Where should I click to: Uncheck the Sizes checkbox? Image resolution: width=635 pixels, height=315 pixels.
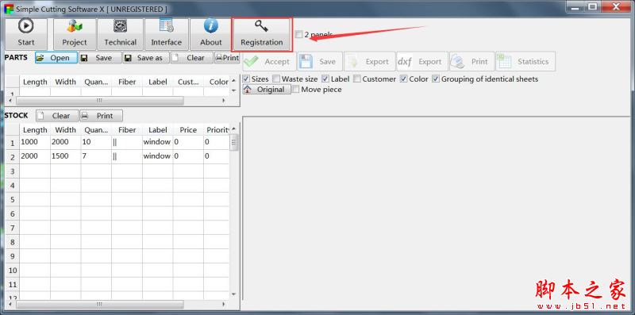pos(246,79)
